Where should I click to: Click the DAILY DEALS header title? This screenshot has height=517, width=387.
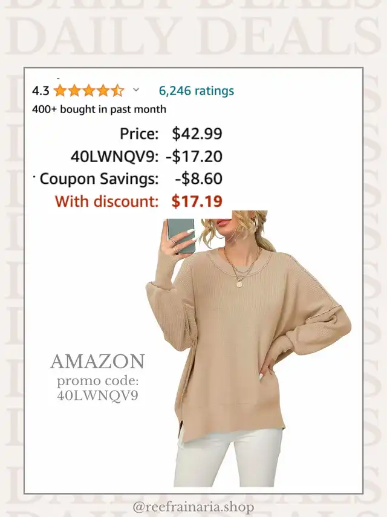[x=193, y=37]
